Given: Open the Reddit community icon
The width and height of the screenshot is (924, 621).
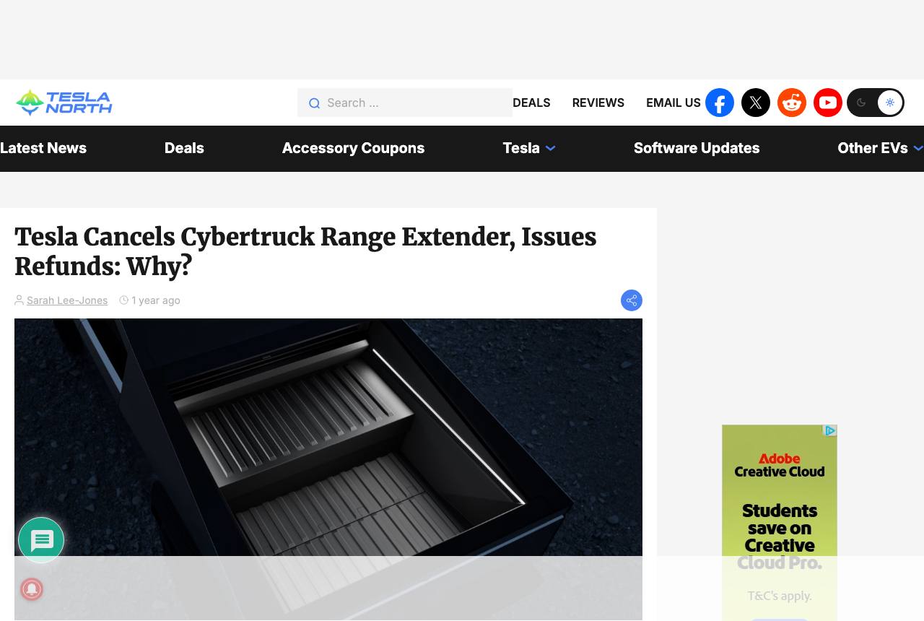Looking at the screenshot, I should 792,103.
